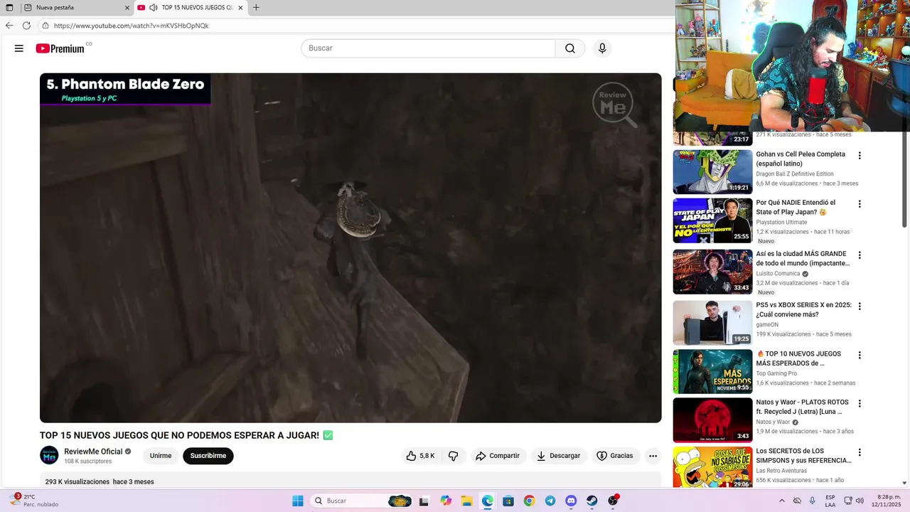Viewport: 910px width, 512px height.
Task: Close the Nueva pestaña tab
Action: (127, 8)
